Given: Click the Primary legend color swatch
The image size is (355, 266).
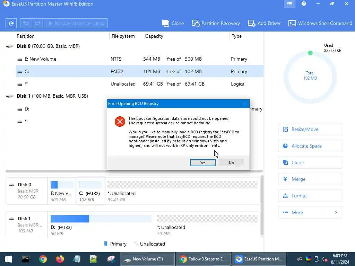Looking at the screenshot, I should (106, 243).
